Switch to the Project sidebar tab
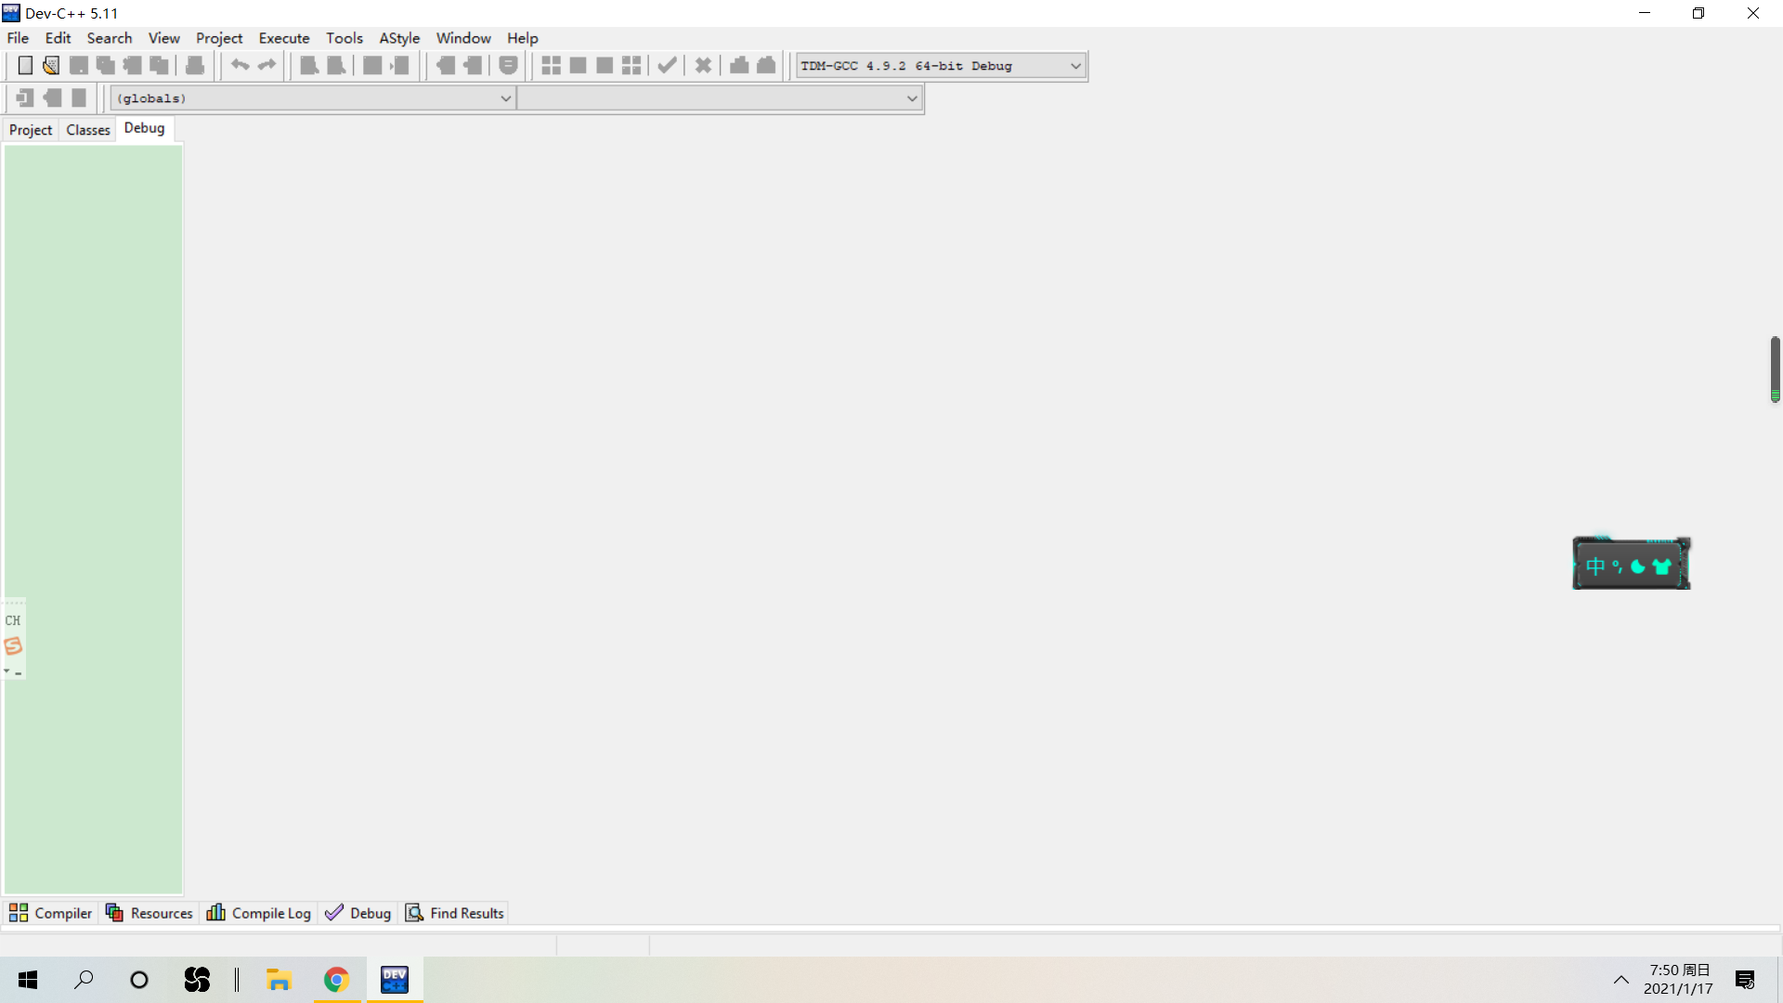This screenshot has width=1783, height=1003. click(31, 130)
